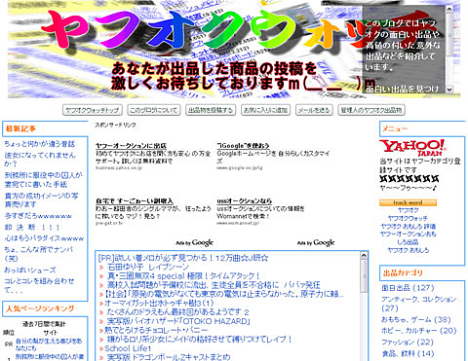Open 真・三國無双4 special タイムアタック link
468x361 pixels.
point(183,276)
